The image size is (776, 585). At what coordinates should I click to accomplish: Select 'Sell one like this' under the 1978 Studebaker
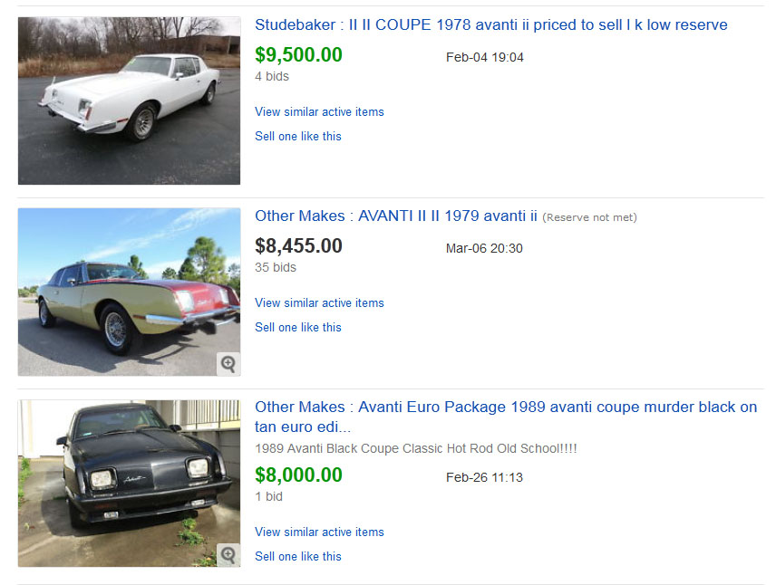coord(298,137)
